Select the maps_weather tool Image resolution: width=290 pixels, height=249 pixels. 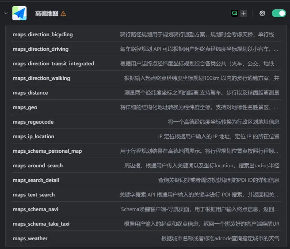[x=146, y=238]
